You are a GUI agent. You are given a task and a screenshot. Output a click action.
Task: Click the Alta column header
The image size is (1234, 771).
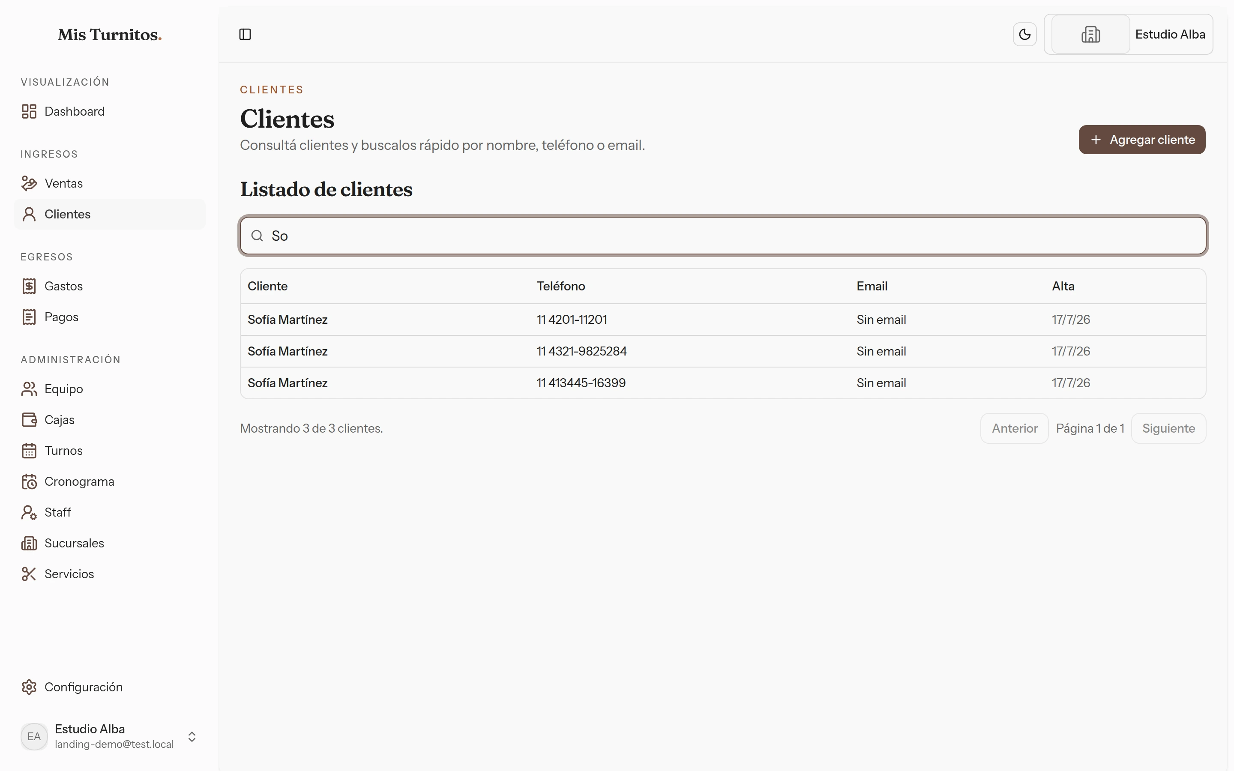click(x=1063, y=286)
